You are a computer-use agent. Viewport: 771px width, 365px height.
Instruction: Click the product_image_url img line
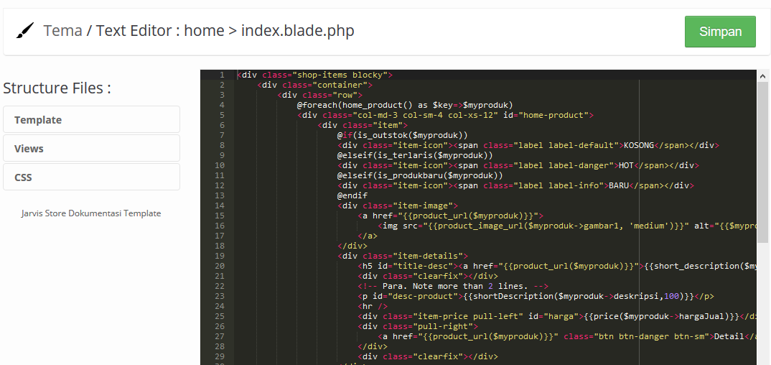point(567,226)
